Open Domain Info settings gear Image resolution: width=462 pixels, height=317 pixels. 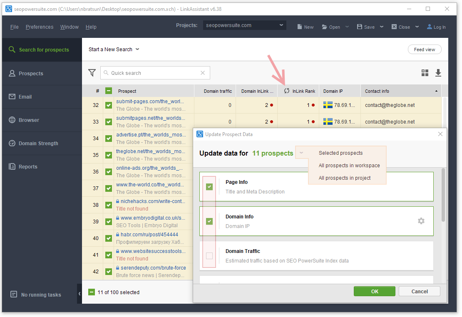click(x=421, y=221)
